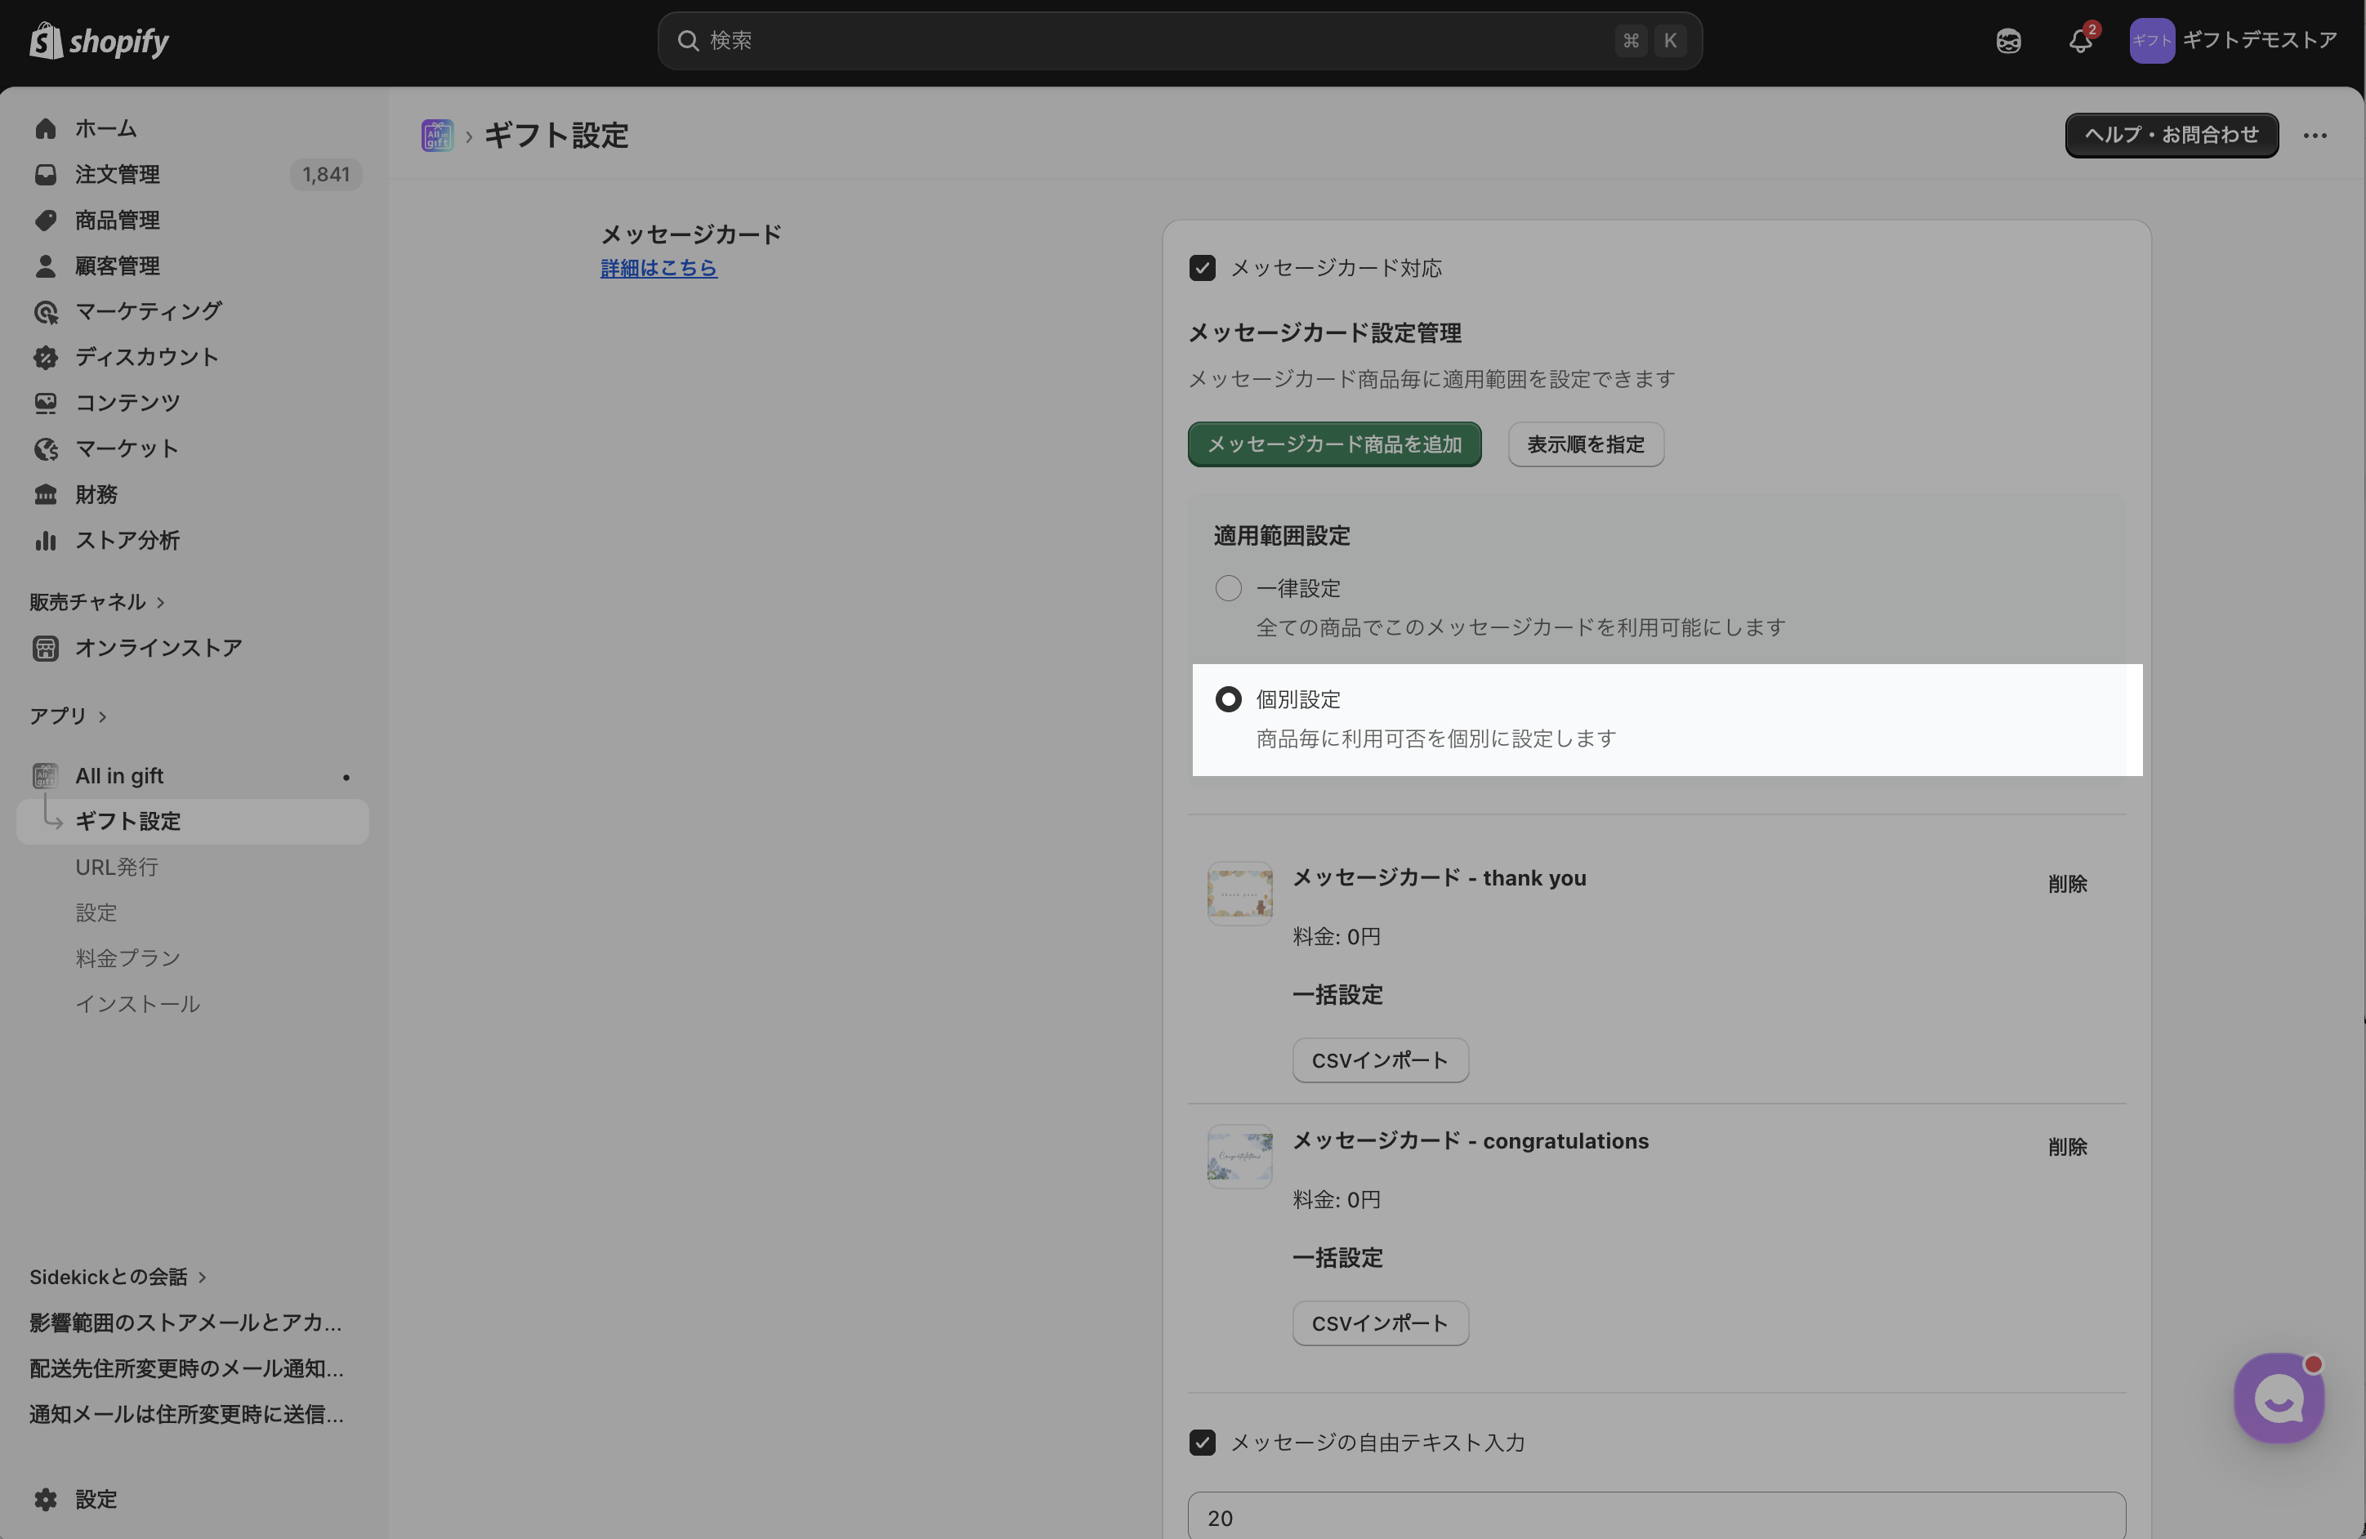Viewport: 2366px width, 1539px height.
Task: Click the All in gift breadcrumb app icon
Action: (x=437, y=136)
